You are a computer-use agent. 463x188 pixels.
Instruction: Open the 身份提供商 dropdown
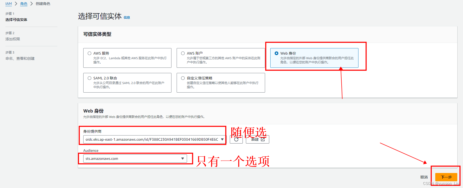click(155, 139)
